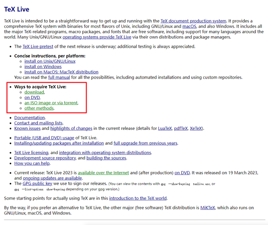268x225 pixels.
Task: Open install on Windows instructions
Action: pos(43,67)
